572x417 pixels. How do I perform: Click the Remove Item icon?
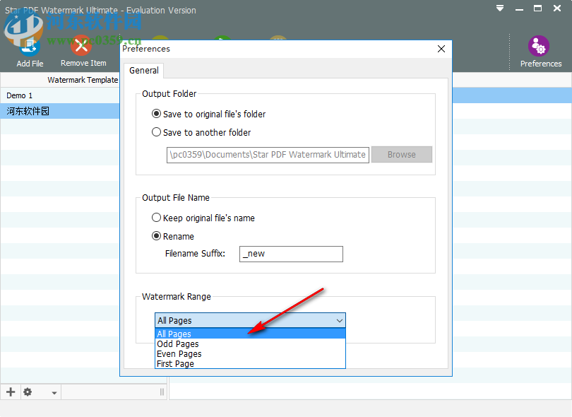81,45
